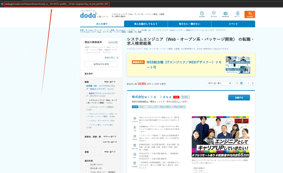Viewport: 283px width, 173px height.
Task: Open the 業務系アプリケーションエンジニア breadcrumb link
Action: pos(206,30)
